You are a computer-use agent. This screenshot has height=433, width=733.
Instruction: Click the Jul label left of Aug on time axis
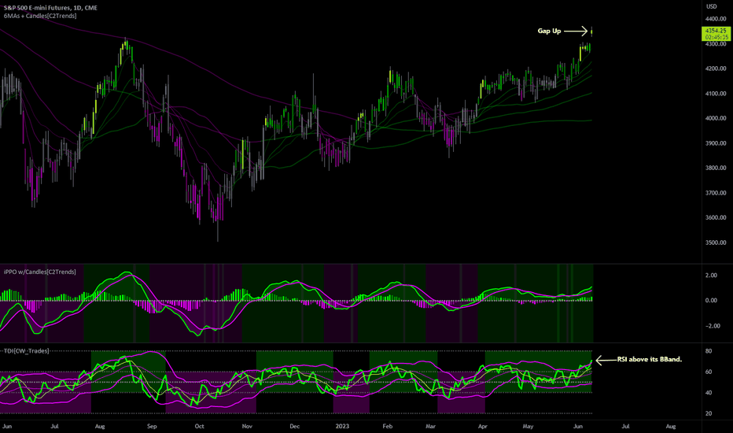(55, 427)
